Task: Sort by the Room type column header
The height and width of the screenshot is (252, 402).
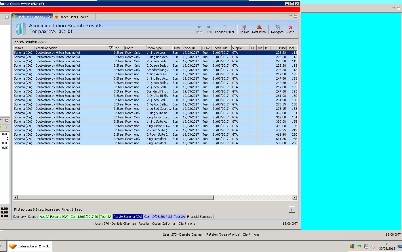Action: point(159,48)
